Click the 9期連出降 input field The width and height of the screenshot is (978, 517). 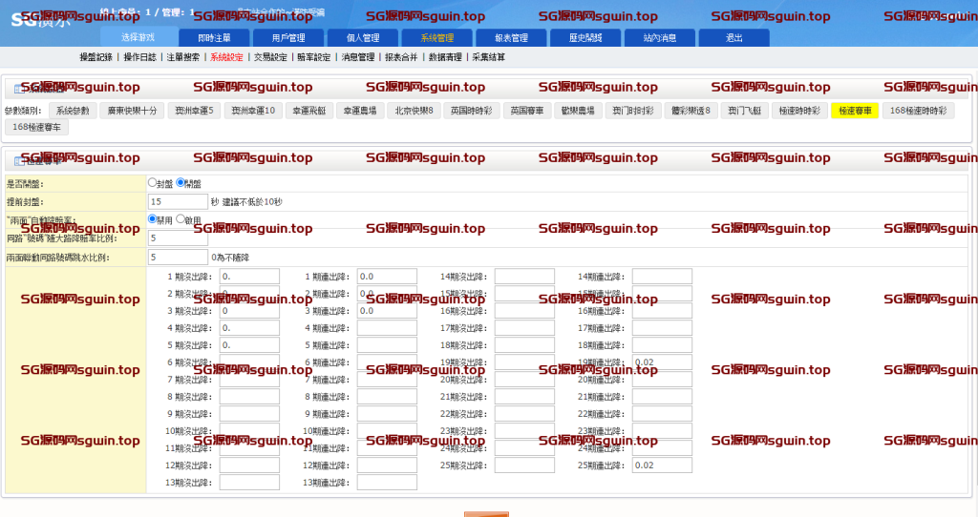pyautogui.click(x=388, y=414)
